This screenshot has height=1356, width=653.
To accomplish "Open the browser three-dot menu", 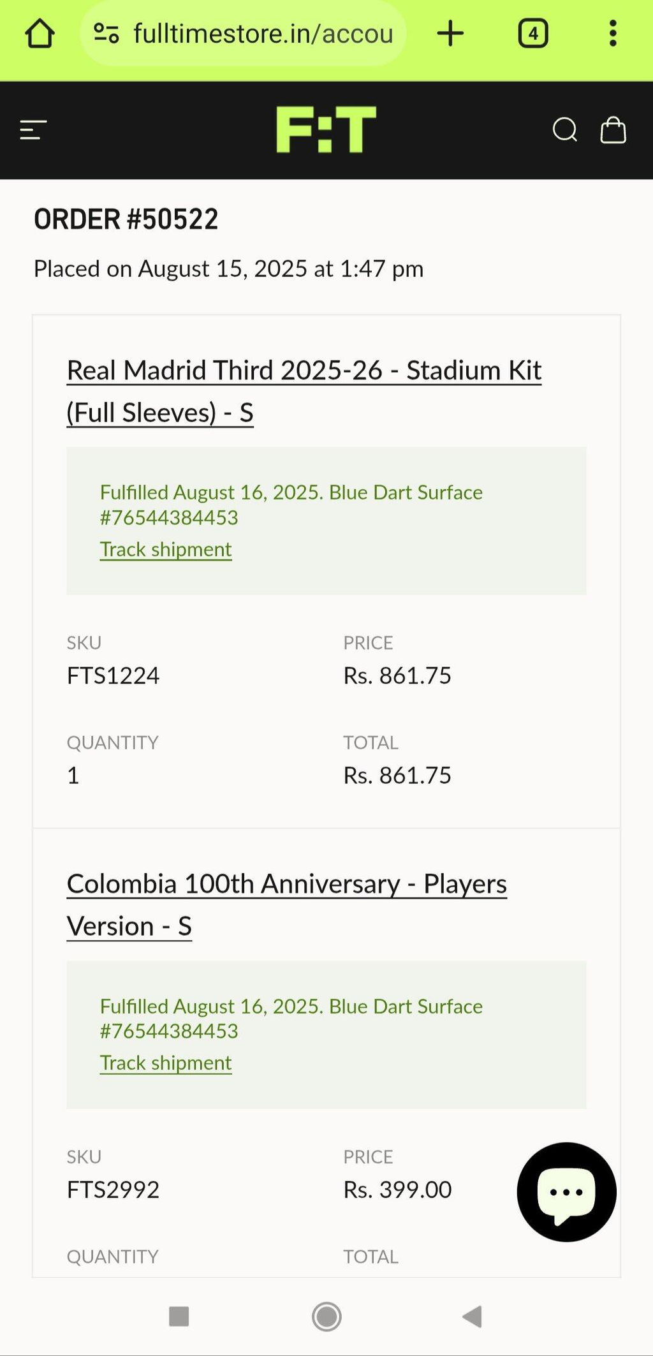I will point(613,33).
